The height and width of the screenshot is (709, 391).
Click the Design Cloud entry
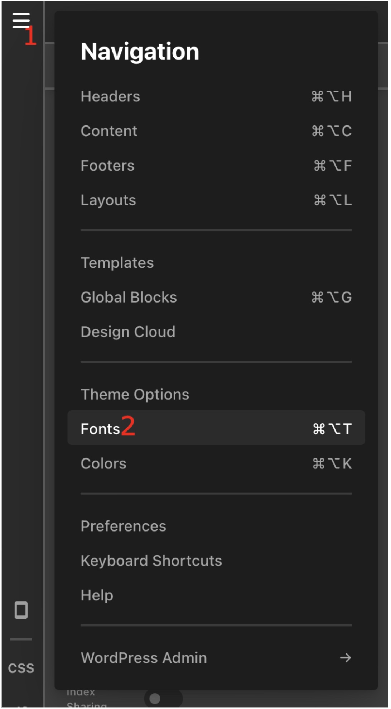pyautogui.click(x=216, y=332)
